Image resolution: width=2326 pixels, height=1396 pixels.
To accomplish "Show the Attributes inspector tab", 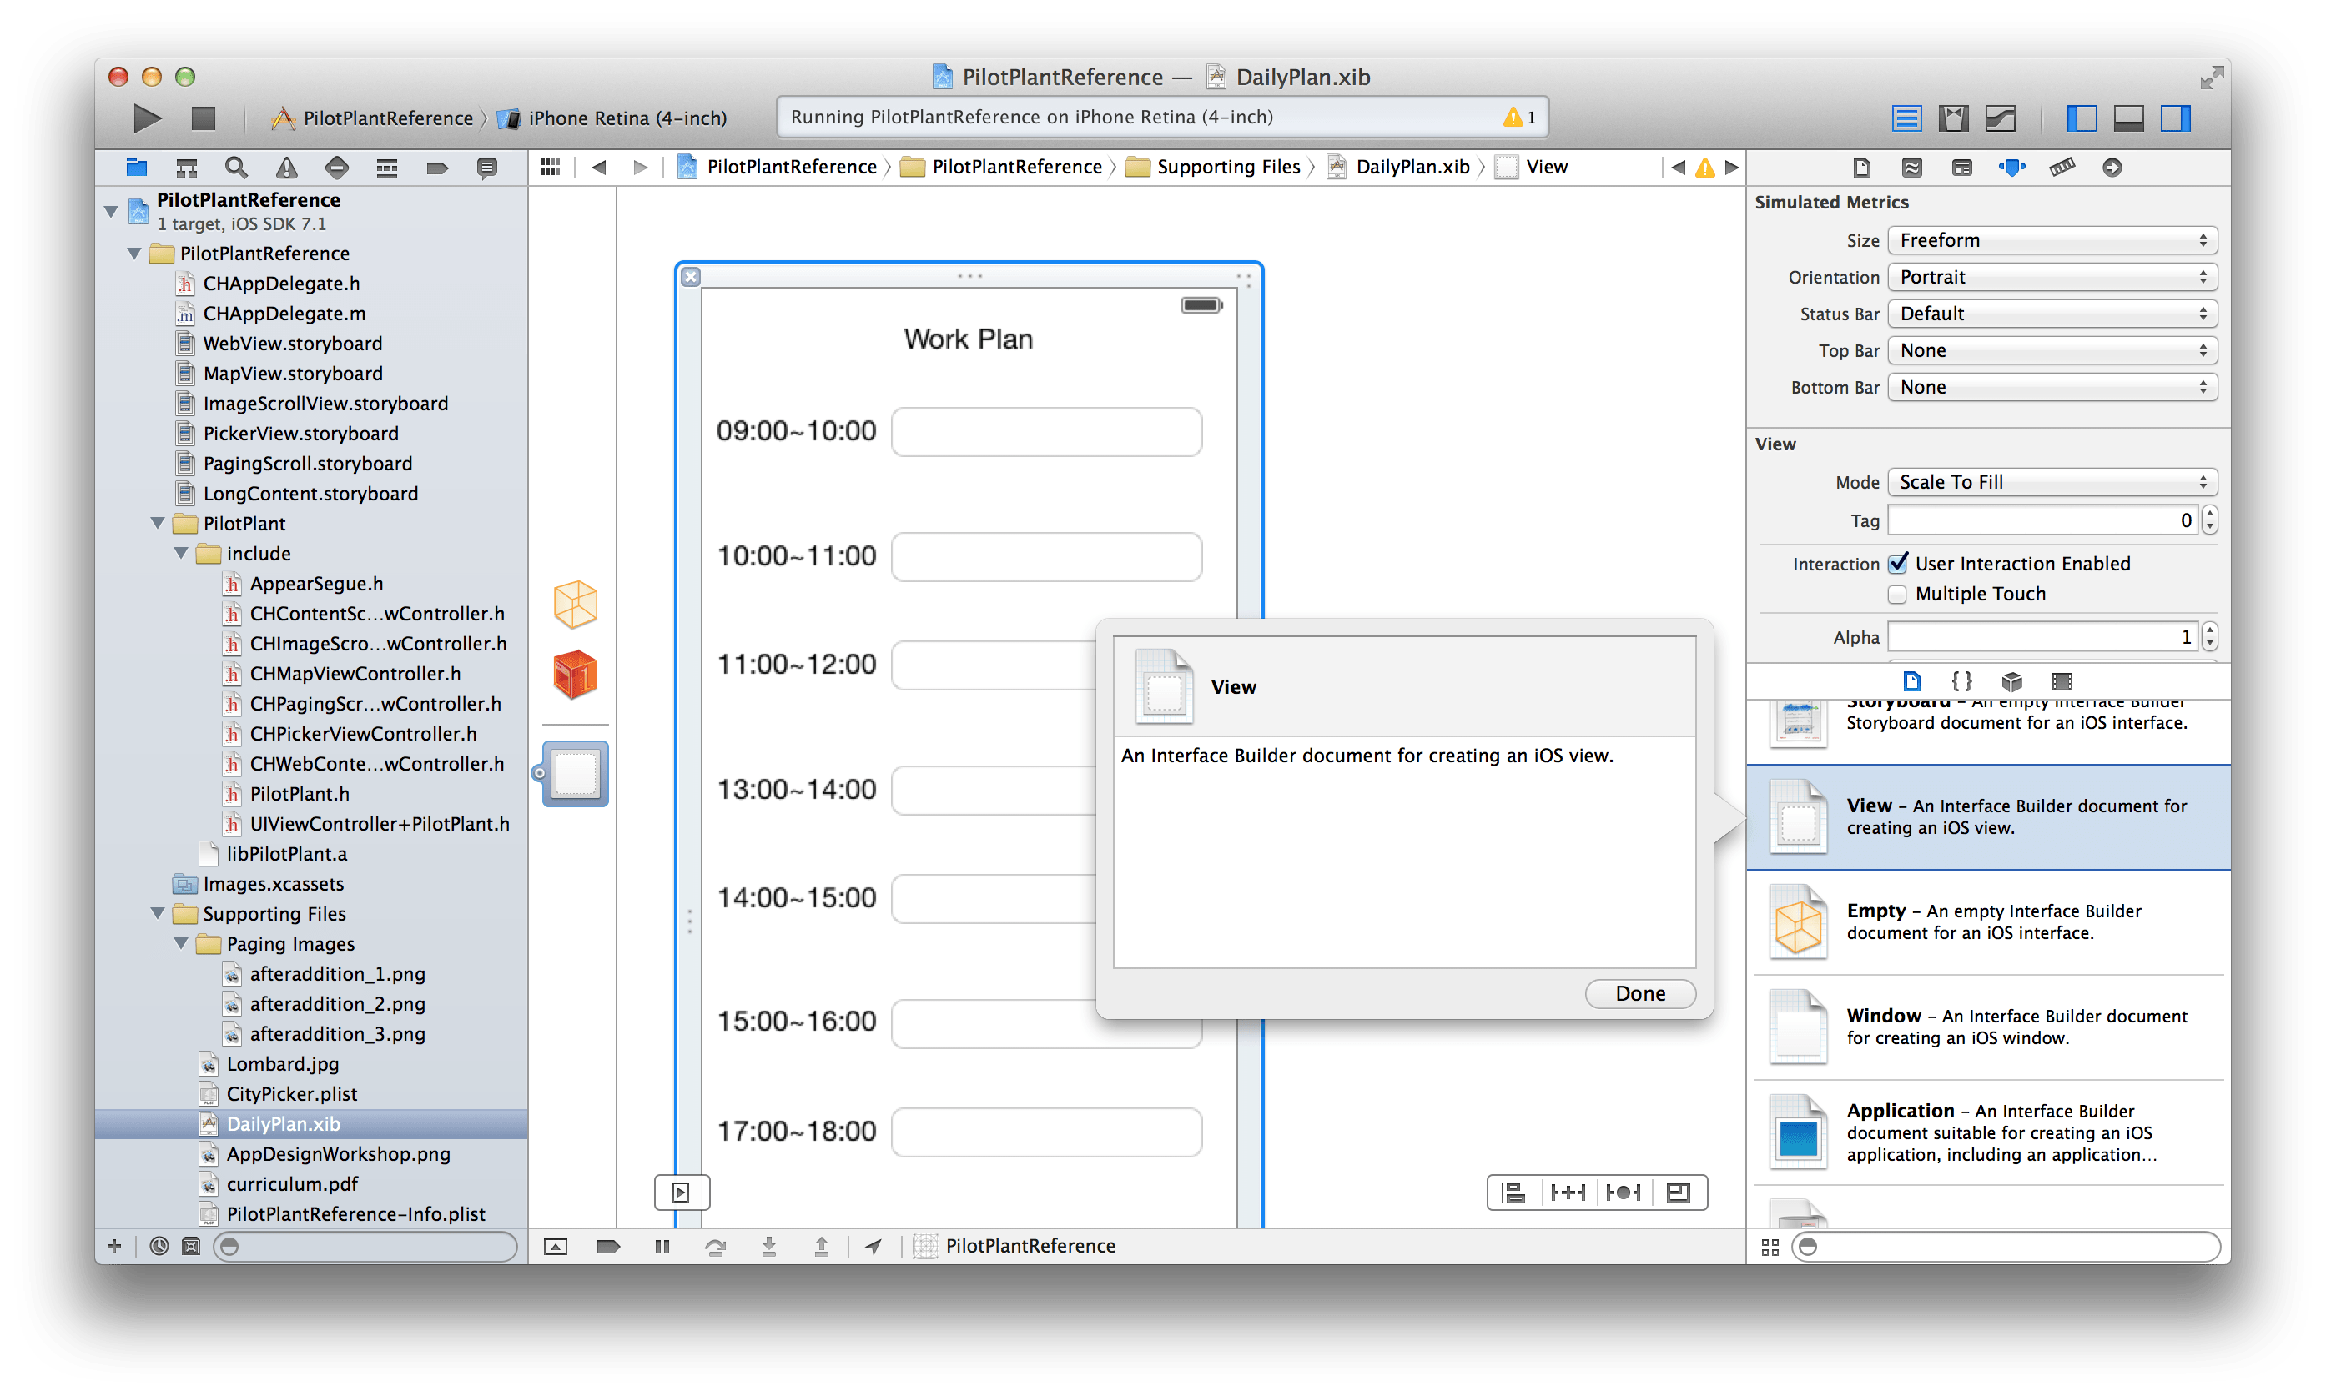I will point(2011,168).
